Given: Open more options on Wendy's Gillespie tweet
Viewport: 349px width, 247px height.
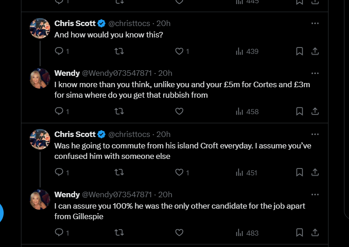Looking at the screenshot, I should coord(315,194).
